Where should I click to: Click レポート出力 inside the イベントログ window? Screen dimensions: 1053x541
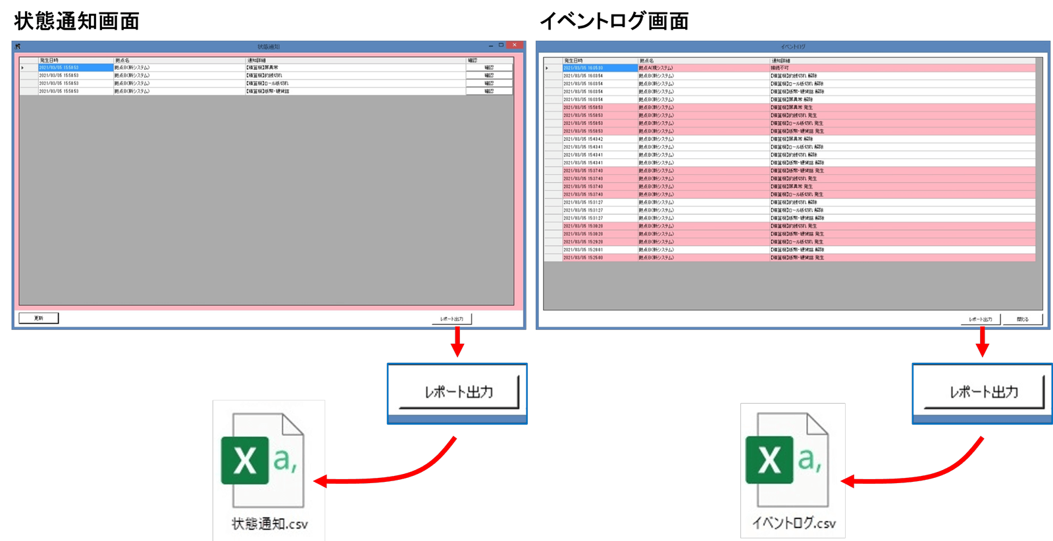980,319
